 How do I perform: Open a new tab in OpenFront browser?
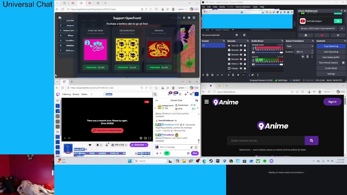(106, 3)
